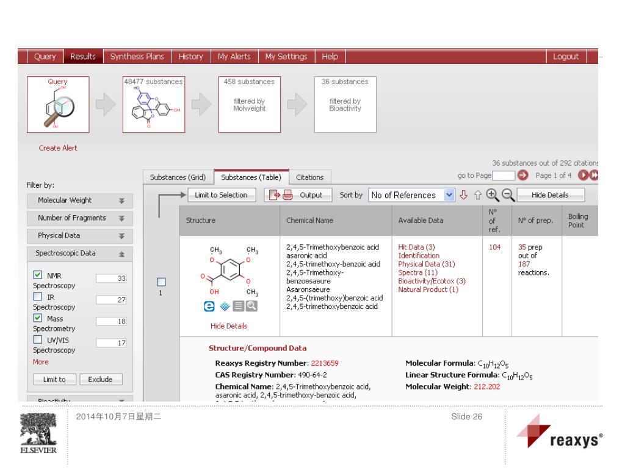Open the Natural Product (1) link
Image resolution: width=625 pixels, height=468 pixels.
point(428,289)
